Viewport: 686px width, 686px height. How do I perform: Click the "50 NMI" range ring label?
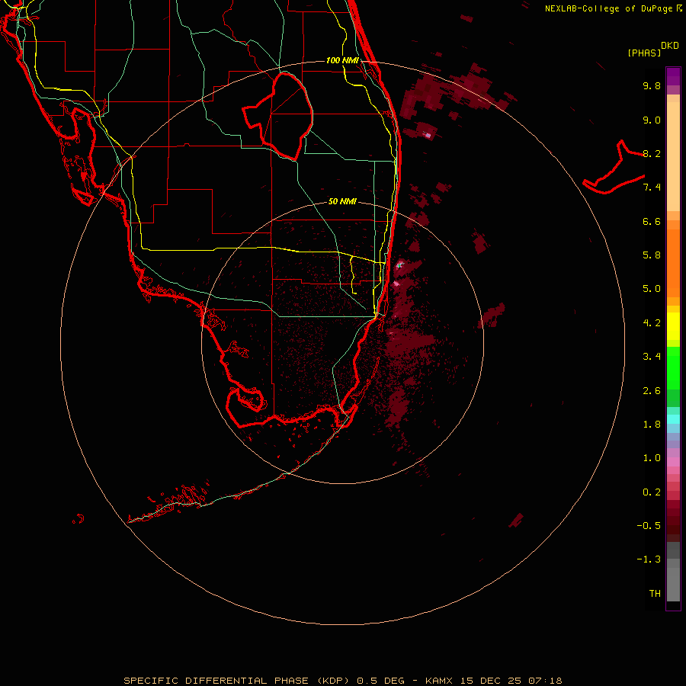pos(342,201)
